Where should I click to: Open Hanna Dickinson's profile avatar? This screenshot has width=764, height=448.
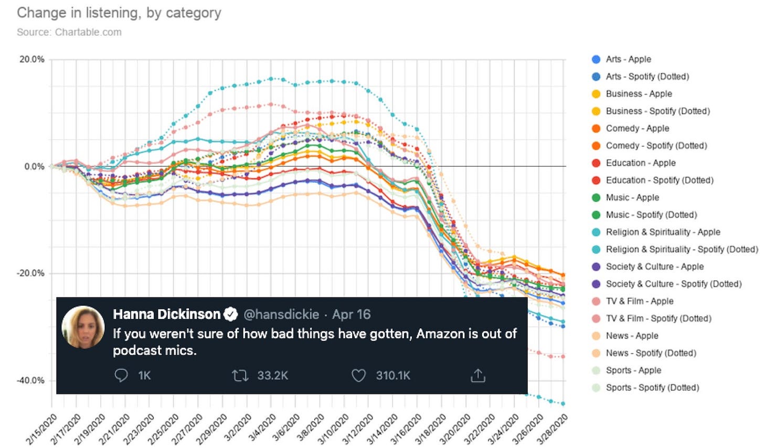pyautogui.click(x=83, y=327)
